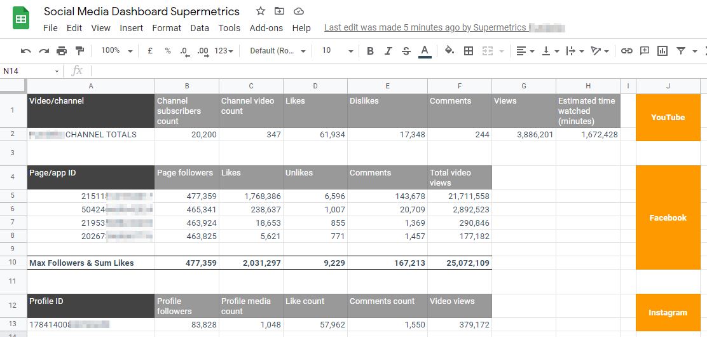
Task: Select the orange YouTube cell
Action: (668, 117)
